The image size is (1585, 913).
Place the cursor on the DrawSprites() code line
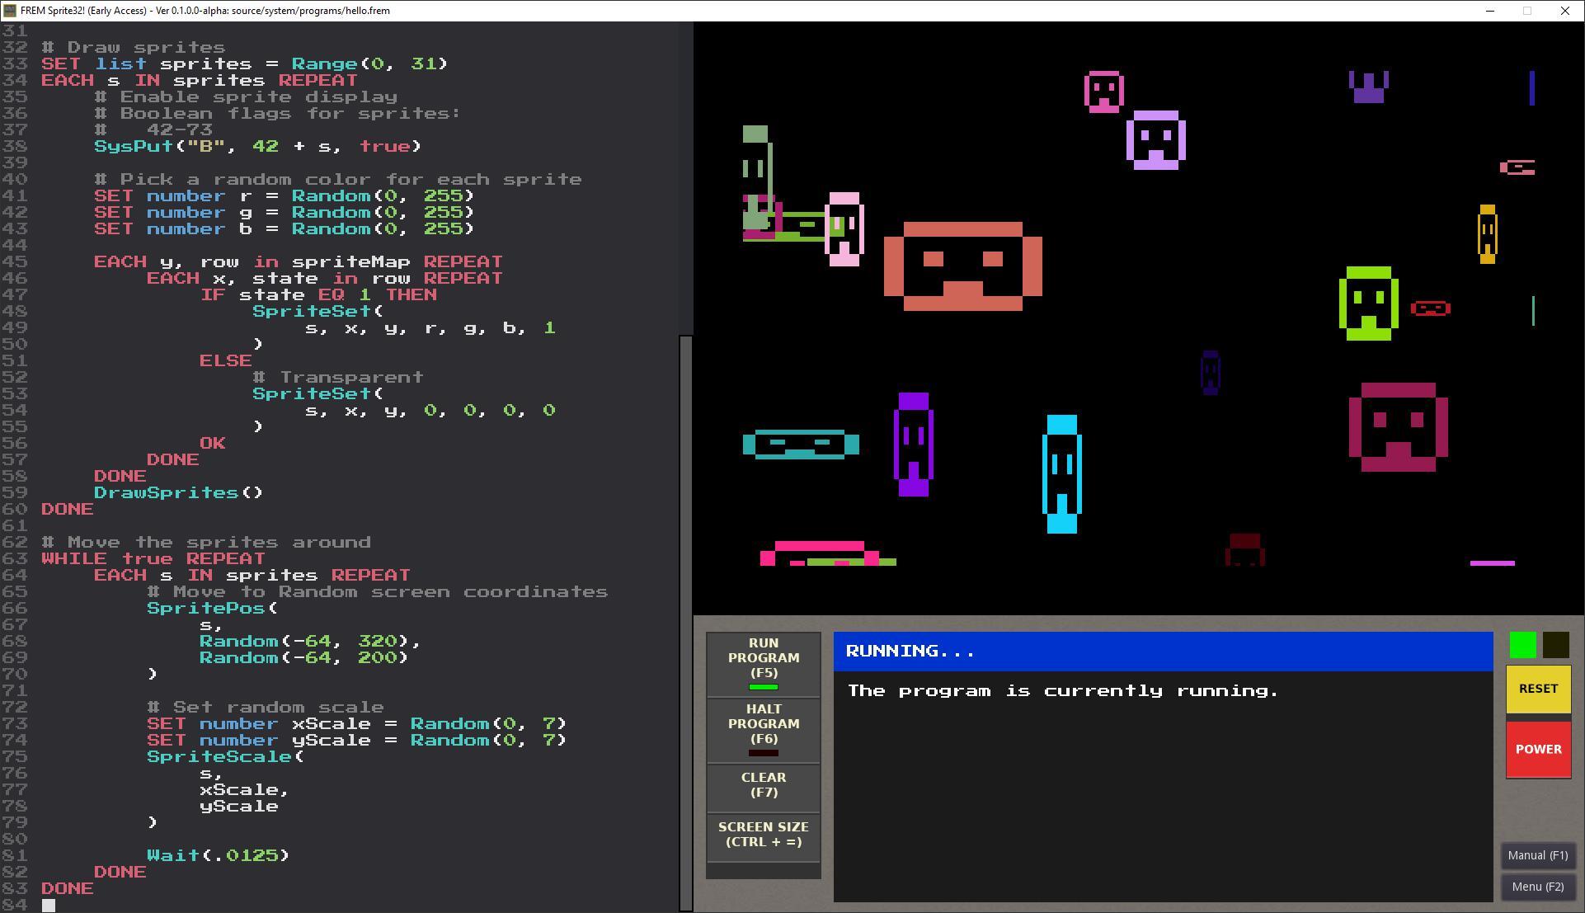(x=178, y=492)
